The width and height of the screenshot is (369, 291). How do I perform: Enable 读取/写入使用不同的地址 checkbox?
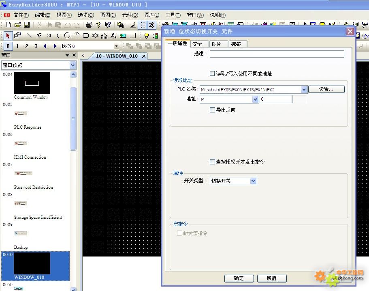click(212, 73)
